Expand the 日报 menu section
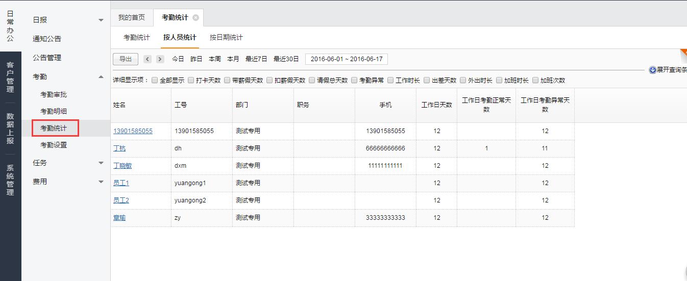Screen dimensions: 687x281 point(101,20)
